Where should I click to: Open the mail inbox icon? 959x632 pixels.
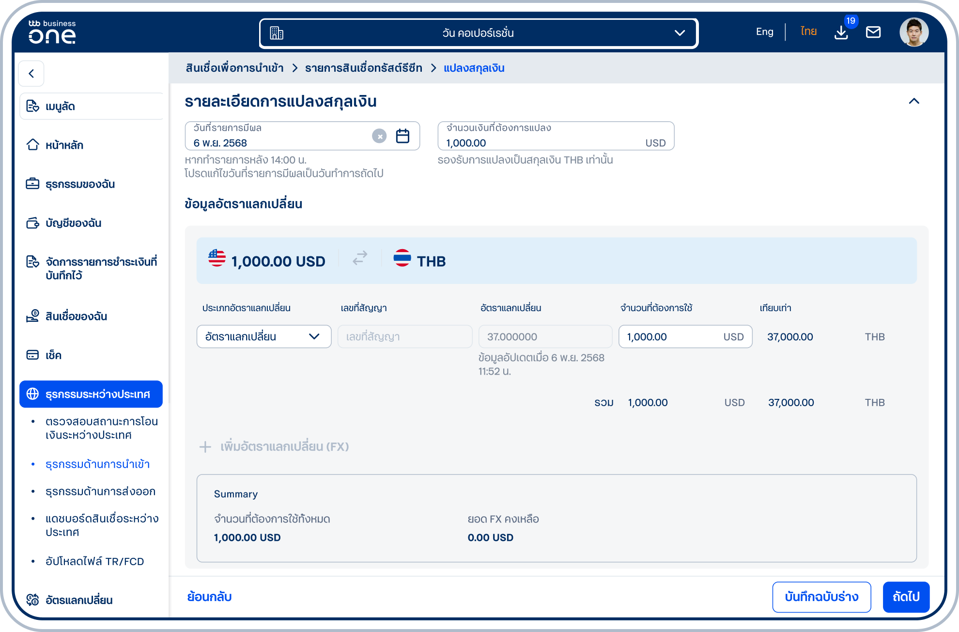(x=873, y=32)
